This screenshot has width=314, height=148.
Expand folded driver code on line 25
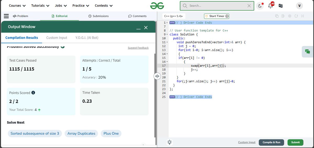pyautogui.click(x=172, y=97)
